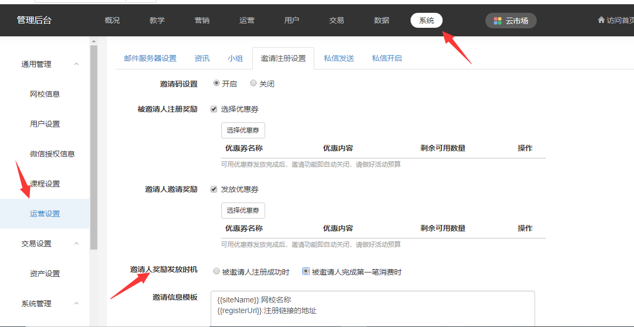This screenshot has width=634, height=327.
Task: Uncheck the 选择优惠券 checkbox
Action: pyautogui.click(x=214, y=109)
